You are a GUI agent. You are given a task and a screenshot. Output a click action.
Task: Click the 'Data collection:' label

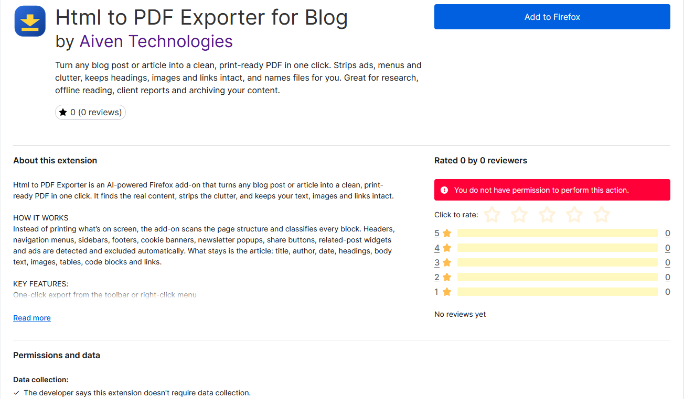click(x=41, y=380)
